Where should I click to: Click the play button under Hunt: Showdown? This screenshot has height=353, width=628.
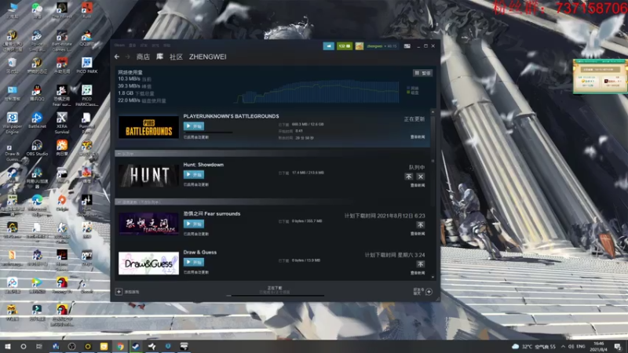194,174
